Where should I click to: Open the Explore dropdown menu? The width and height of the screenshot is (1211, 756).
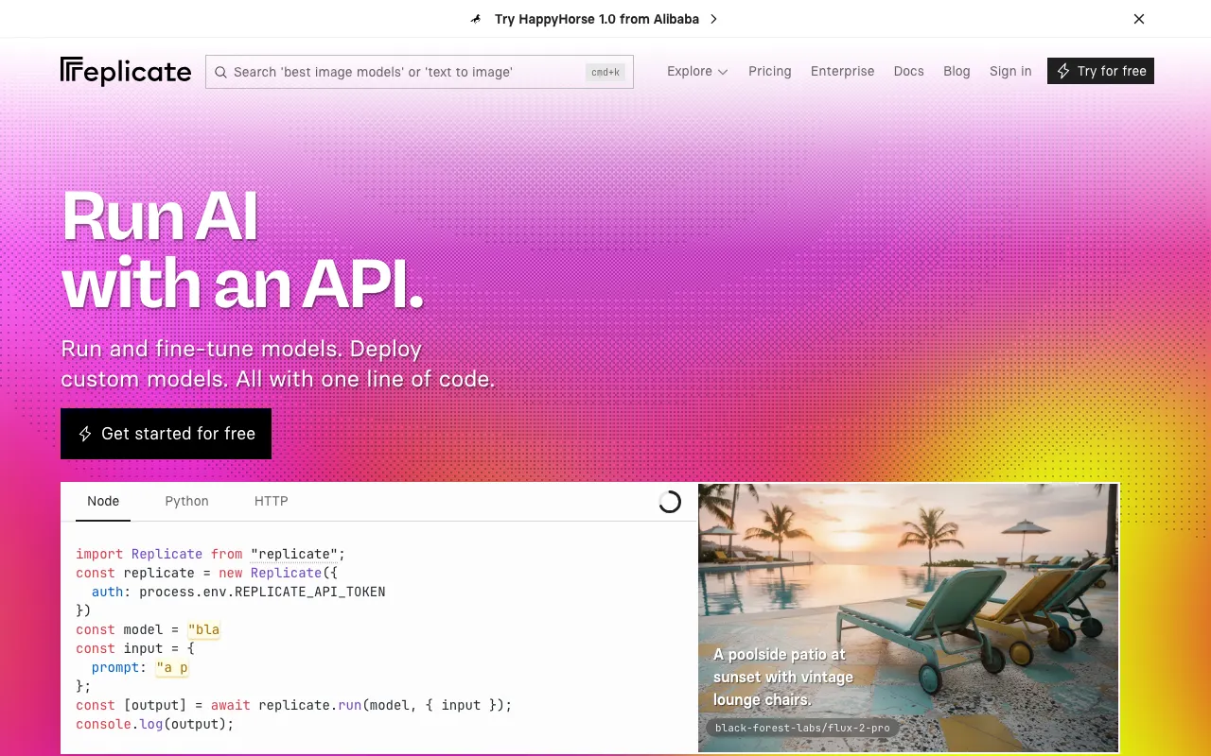[697, 71]
